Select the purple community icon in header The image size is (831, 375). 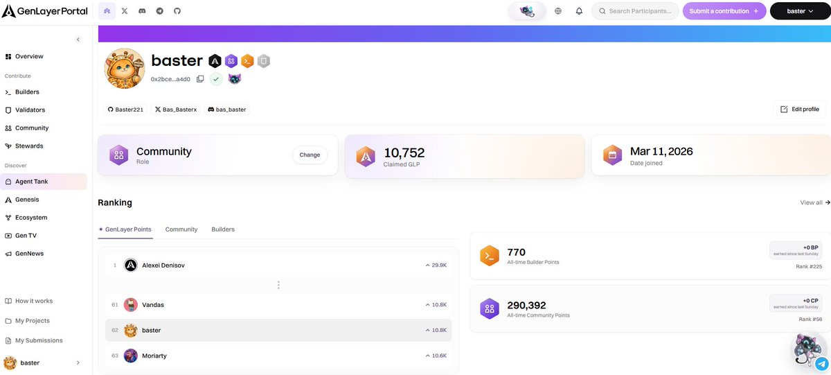[x=107, y=11]
